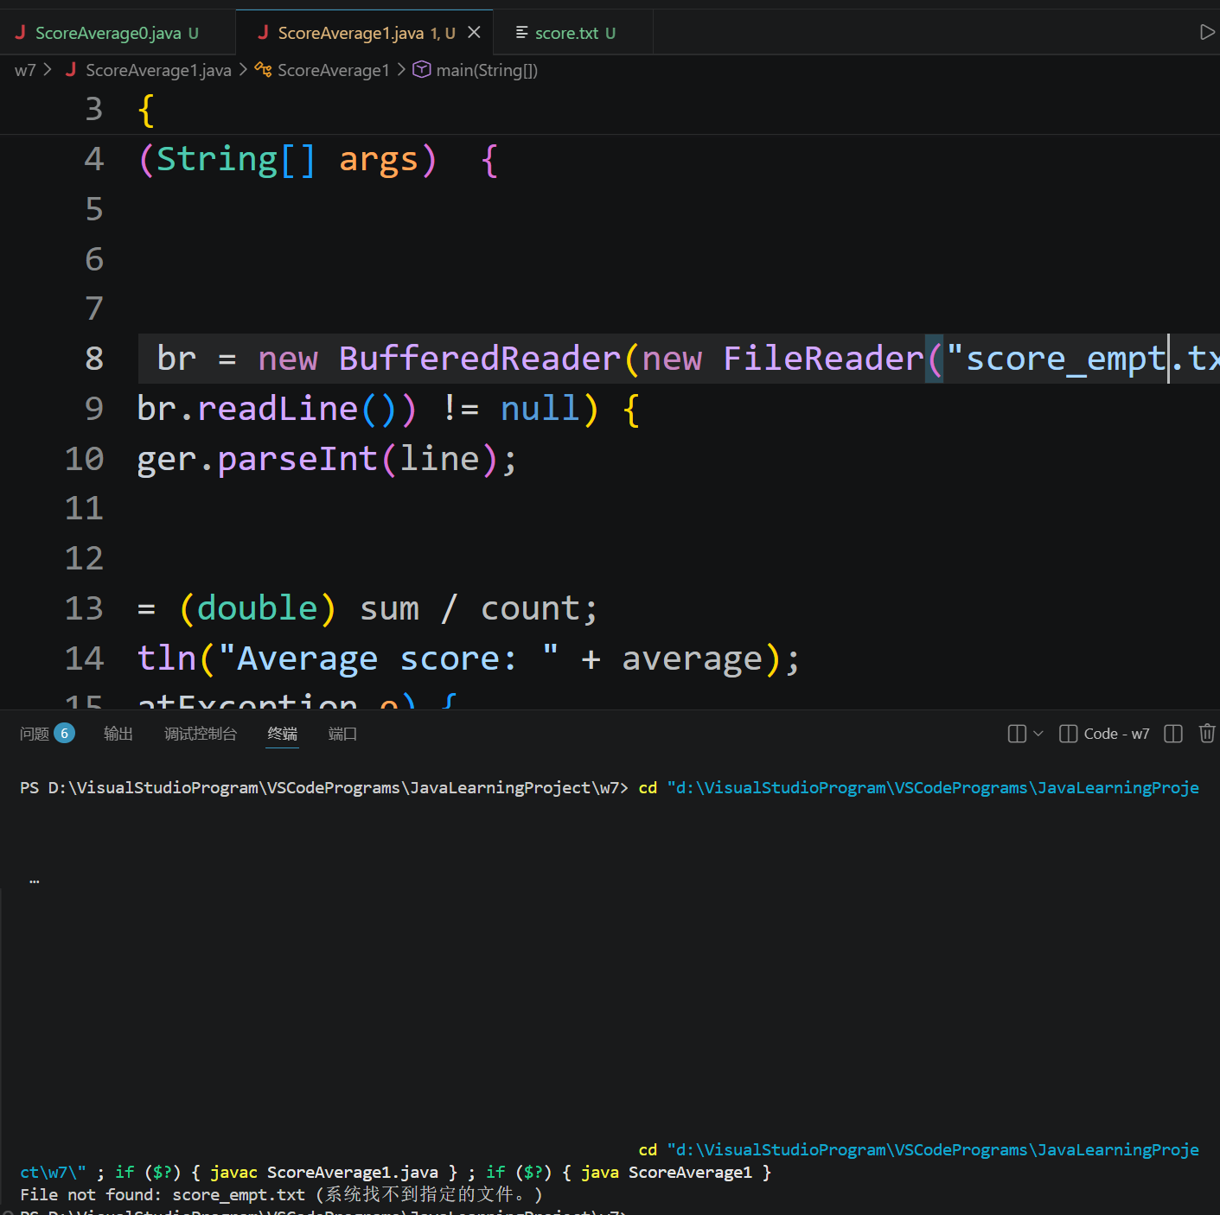Click the split icon beside the trash icon
Image resolution: width=1220 pixels, height=1215 pixels.
click(x=1172, y=734)
